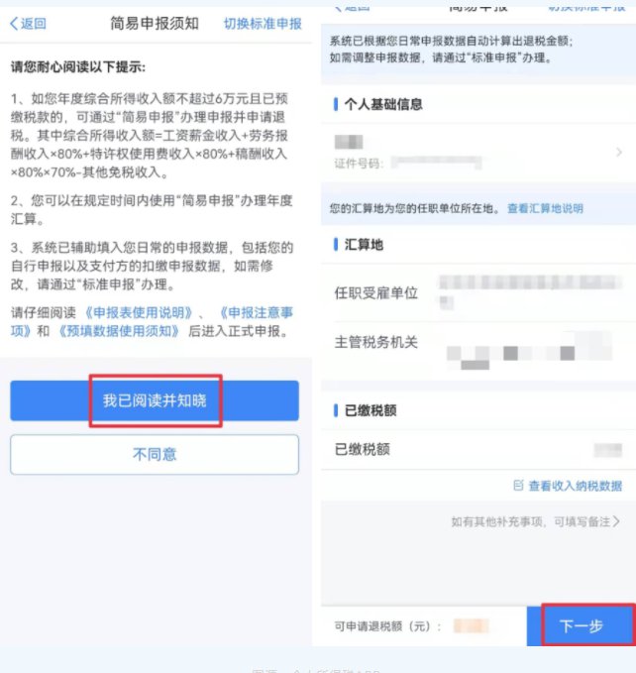The image size is (636, 673).
Task: Open the 《申报表使用说明》 link
Action: (139, 312)
